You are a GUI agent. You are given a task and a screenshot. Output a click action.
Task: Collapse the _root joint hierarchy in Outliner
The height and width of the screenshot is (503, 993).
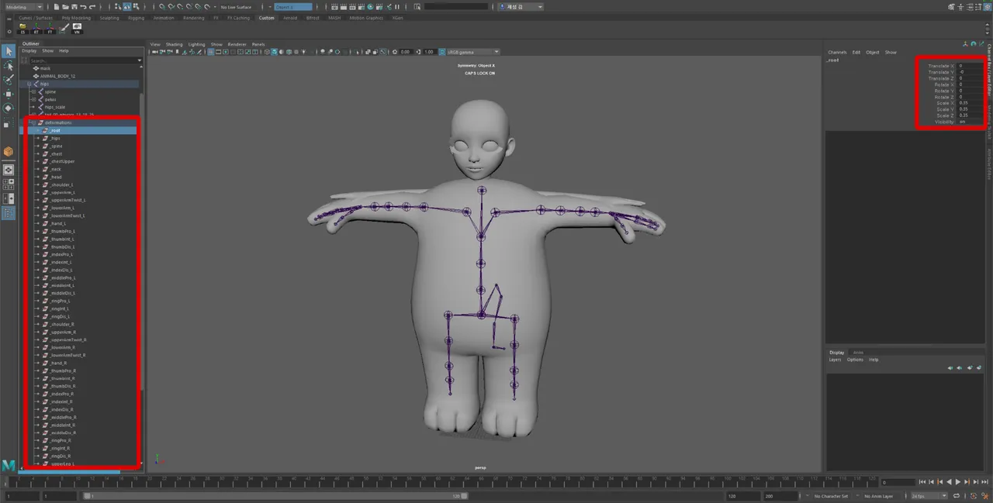pyautogui.click(x=38, y=130)
